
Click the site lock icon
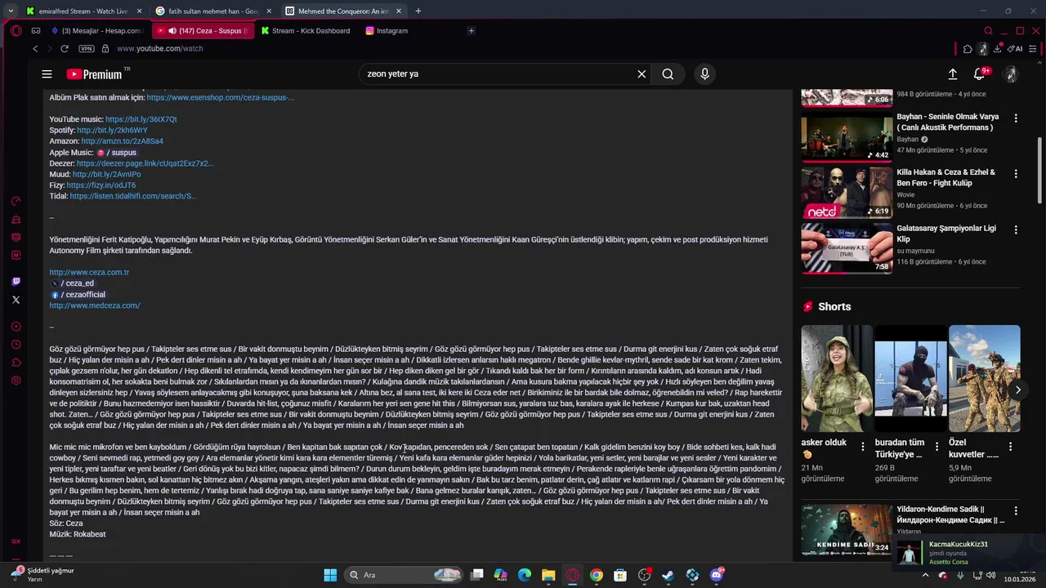pos(104,49)
